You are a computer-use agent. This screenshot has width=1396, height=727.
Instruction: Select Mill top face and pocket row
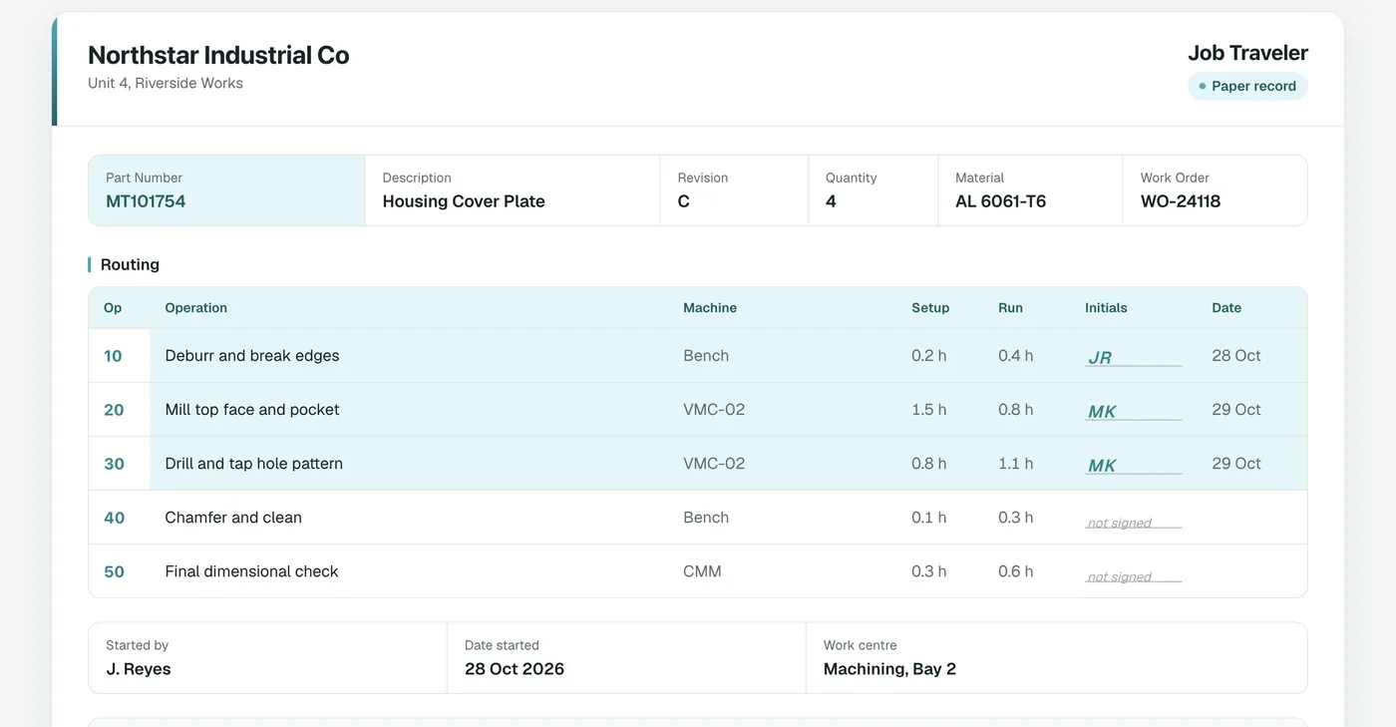click(x=698, y=410)
